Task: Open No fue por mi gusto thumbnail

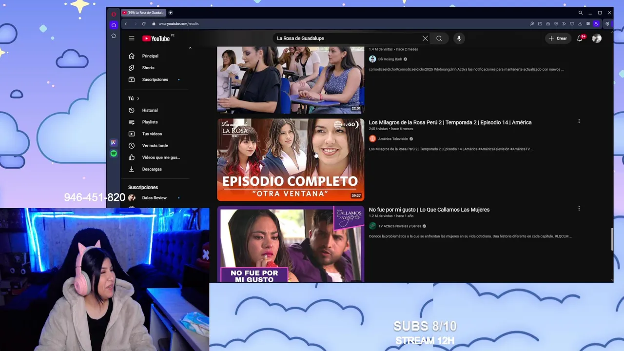Action: [291, 244]
